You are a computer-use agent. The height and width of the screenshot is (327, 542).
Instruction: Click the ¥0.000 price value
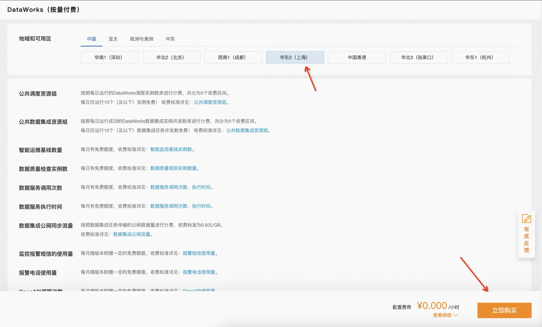[432, 306]
